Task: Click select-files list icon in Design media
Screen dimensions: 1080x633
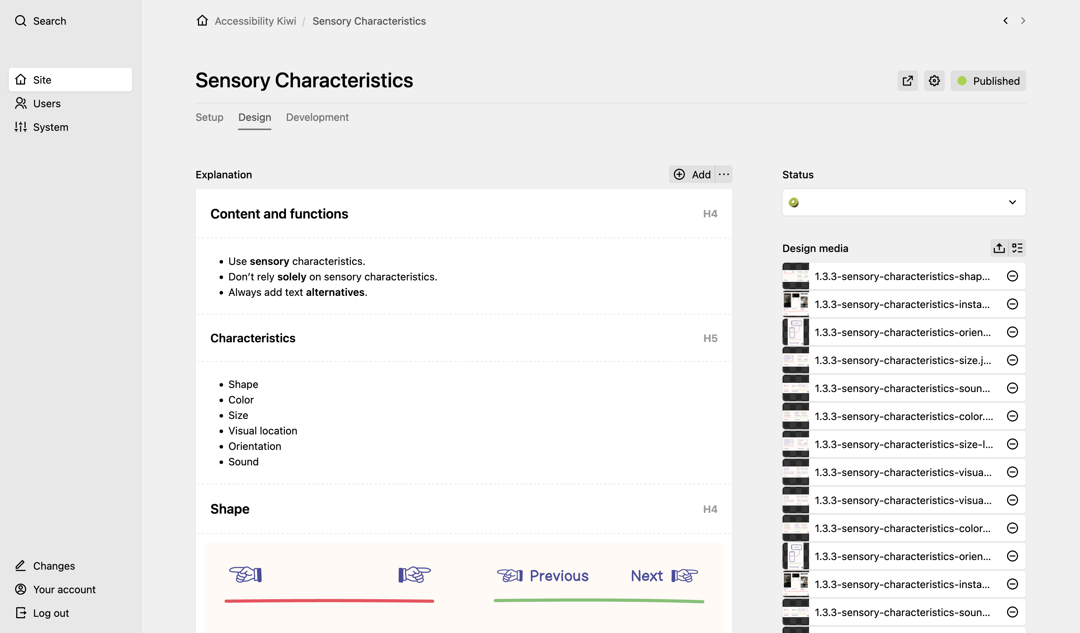Action: tap(1017, 248)
